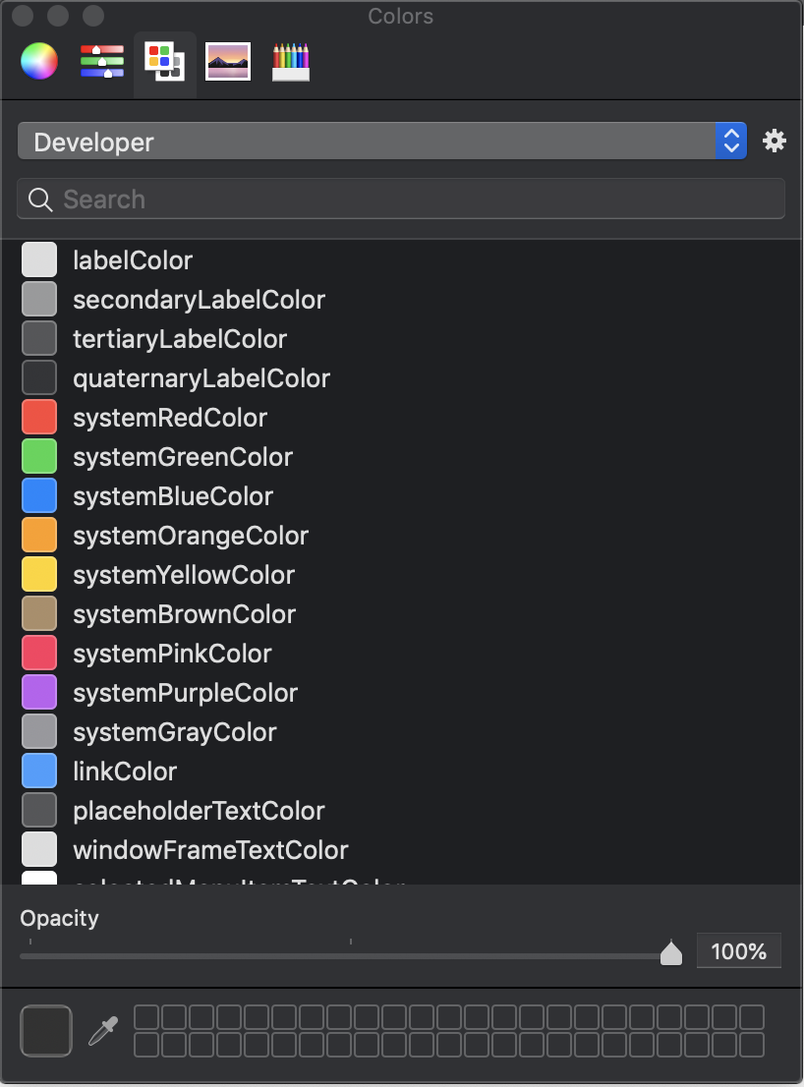Viewport: 804px width, 1087px height.
Task: Choose labelColor from the list
Action: coord(132,260)
